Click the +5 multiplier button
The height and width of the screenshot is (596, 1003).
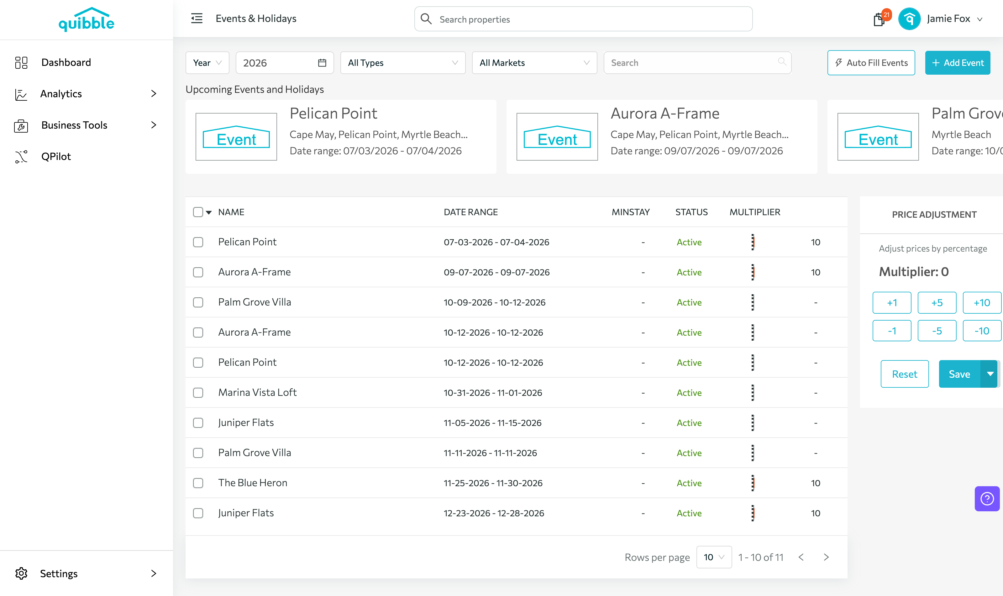(x=937, y=302)
